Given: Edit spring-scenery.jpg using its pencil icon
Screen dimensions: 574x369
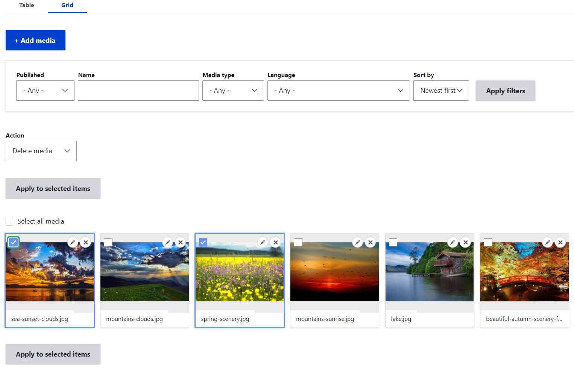Looking at the screenshot, I should point(263,242).
